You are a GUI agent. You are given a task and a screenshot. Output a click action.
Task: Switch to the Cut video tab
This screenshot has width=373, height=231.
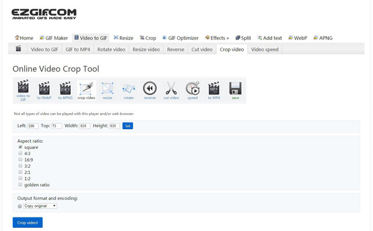click(201, 50)
